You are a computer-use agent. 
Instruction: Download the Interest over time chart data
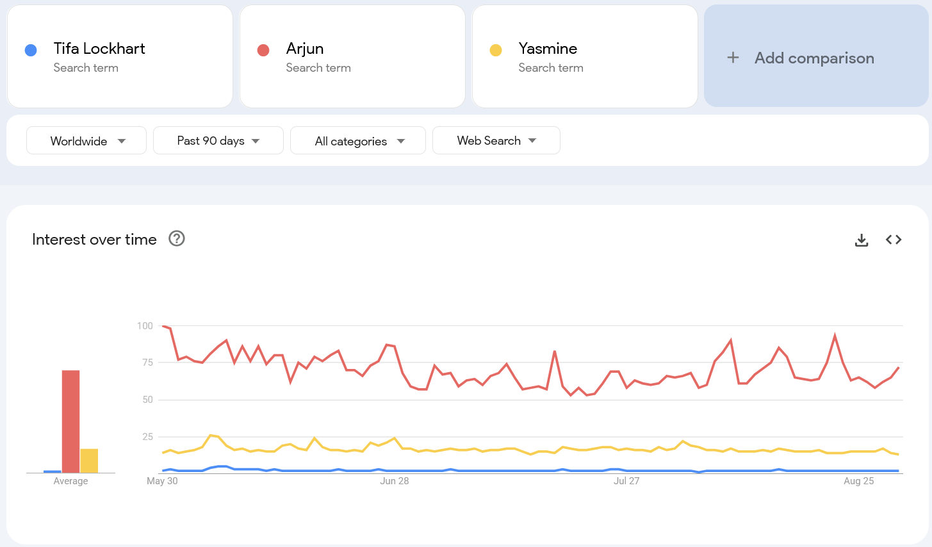coord(862,240)
